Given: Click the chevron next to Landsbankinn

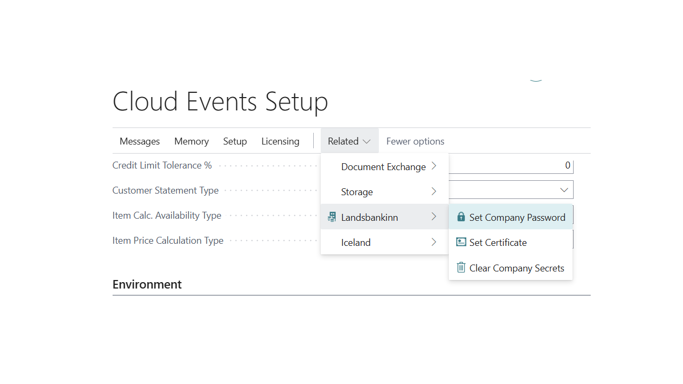Looking at the screenshot, I should click(434, 217).
